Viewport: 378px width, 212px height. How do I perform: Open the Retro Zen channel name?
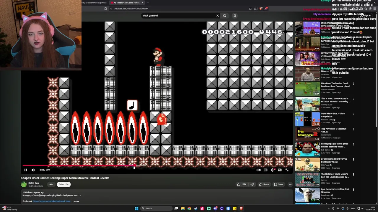(x=33, y=183)
